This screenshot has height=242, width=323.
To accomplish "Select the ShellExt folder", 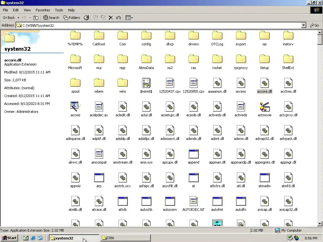I will [288, 62].
